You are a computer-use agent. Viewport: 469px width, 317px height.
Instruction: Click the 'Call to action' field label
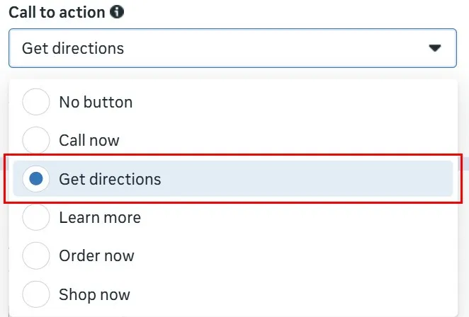point(56,12)
